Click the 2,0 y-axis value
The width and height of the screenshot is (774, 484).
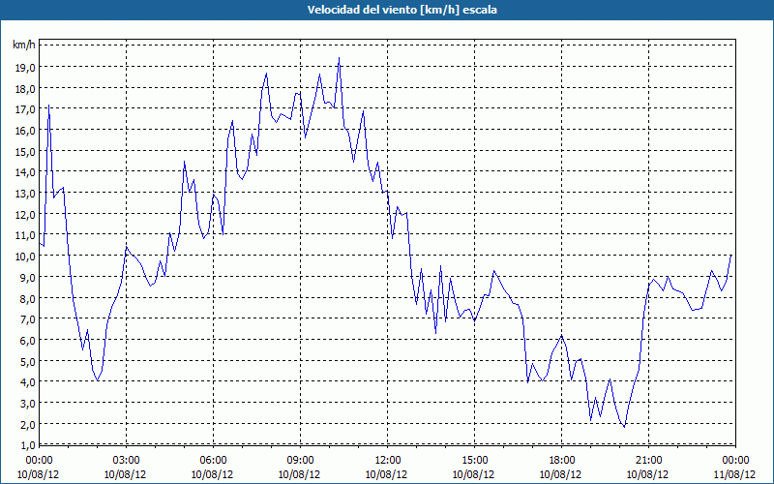coord(28,424)
